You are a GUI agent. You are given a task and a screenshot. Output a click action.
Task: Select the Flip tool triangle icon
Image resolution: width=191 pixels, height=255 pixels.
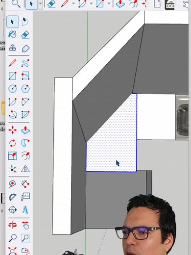tap(25, 169)
